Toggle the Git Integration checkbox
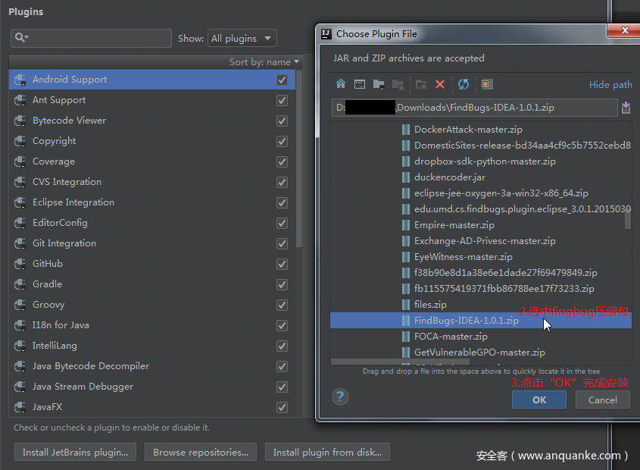This screenshot has width=640, height=470. [282, 243]
